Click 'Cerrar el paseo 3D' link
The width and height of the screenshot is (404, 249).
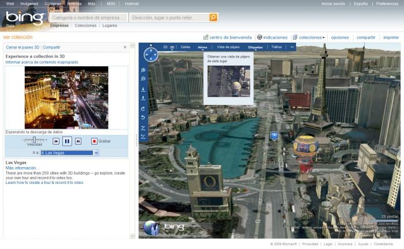coord(23,47)
